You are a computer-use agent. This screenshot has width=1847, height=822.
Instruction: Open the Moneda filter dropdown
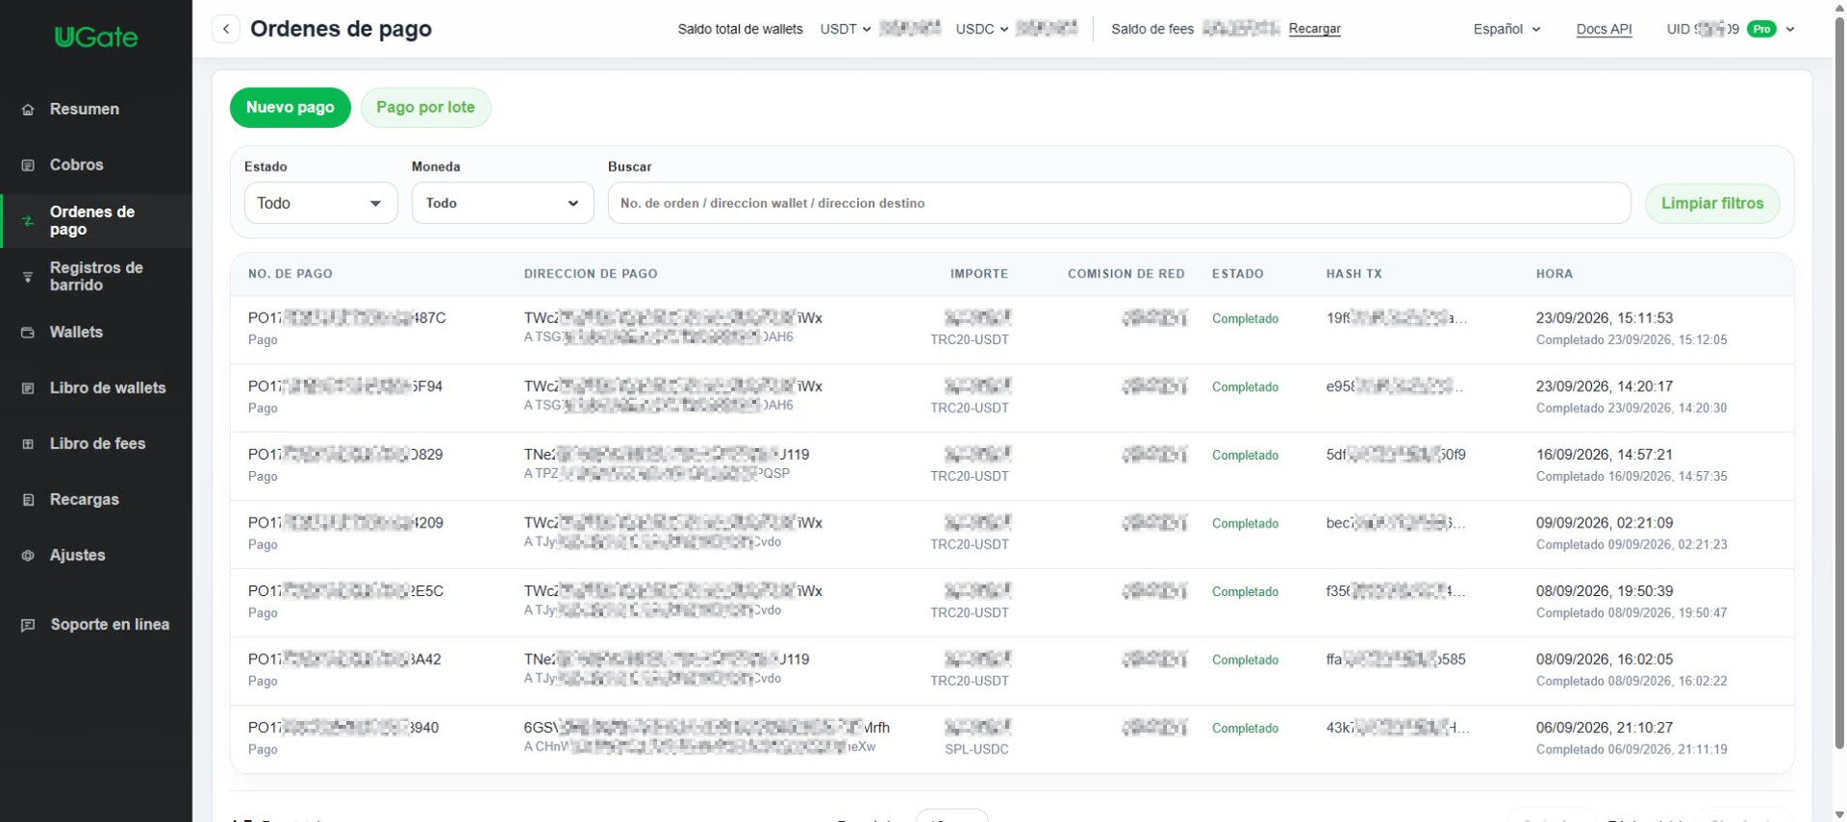pyautogui.click(x=502, y=203)
